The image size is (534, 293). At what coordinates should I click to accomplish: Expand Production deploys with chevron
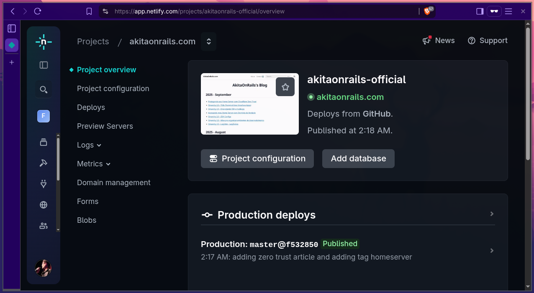click(x=492, y=214)
